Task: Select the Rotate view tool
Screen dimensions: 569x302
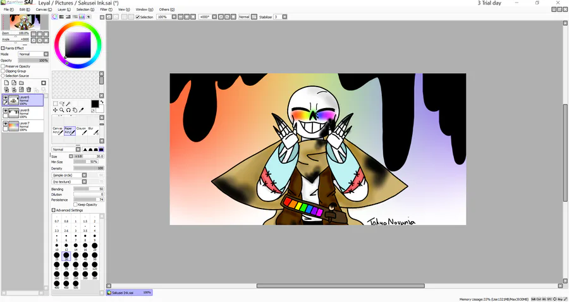Action: pos(68,110)
